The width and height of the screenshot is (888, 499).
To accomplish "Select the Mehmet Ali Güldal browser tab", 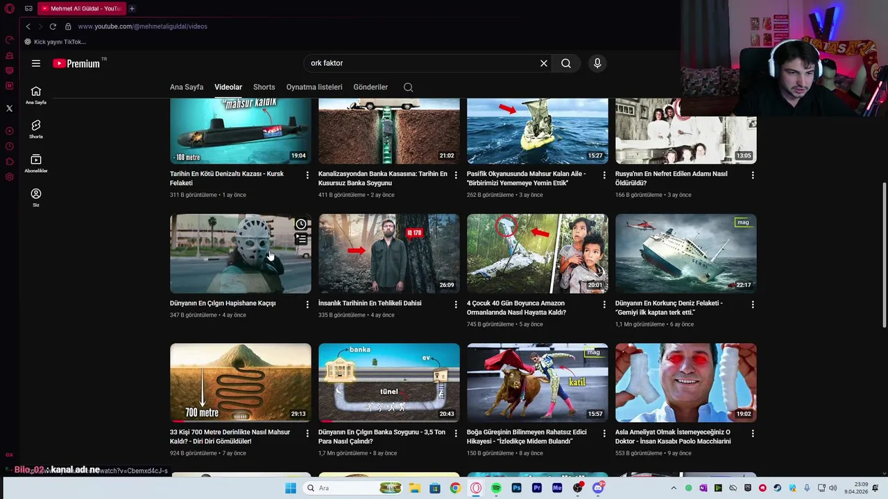I will [80, 8].
